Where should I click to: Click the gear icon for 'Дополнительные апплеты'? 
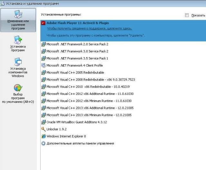pyautogui.click(x=43, y=143)
